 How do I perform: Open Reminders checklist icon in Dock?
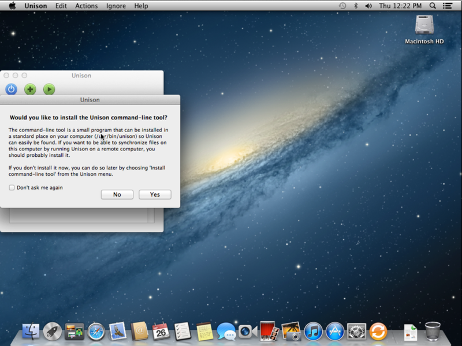(182, 331)
